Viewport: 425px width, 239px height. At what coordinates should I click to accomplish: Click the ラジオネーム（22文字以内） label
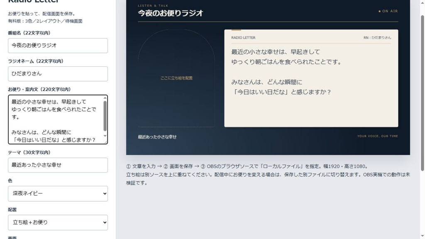(36, 61)
